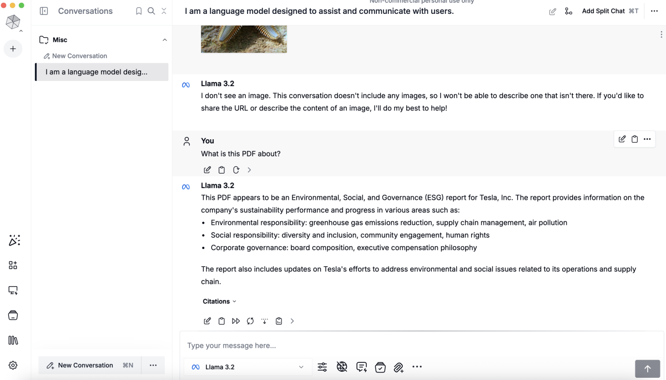The image size is (666, 380).
Task: Open the header three-dot menu
Action: tap(654, 11)
